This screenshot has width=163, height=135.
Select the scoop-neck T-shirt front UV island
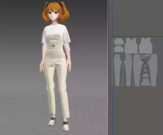131,46
